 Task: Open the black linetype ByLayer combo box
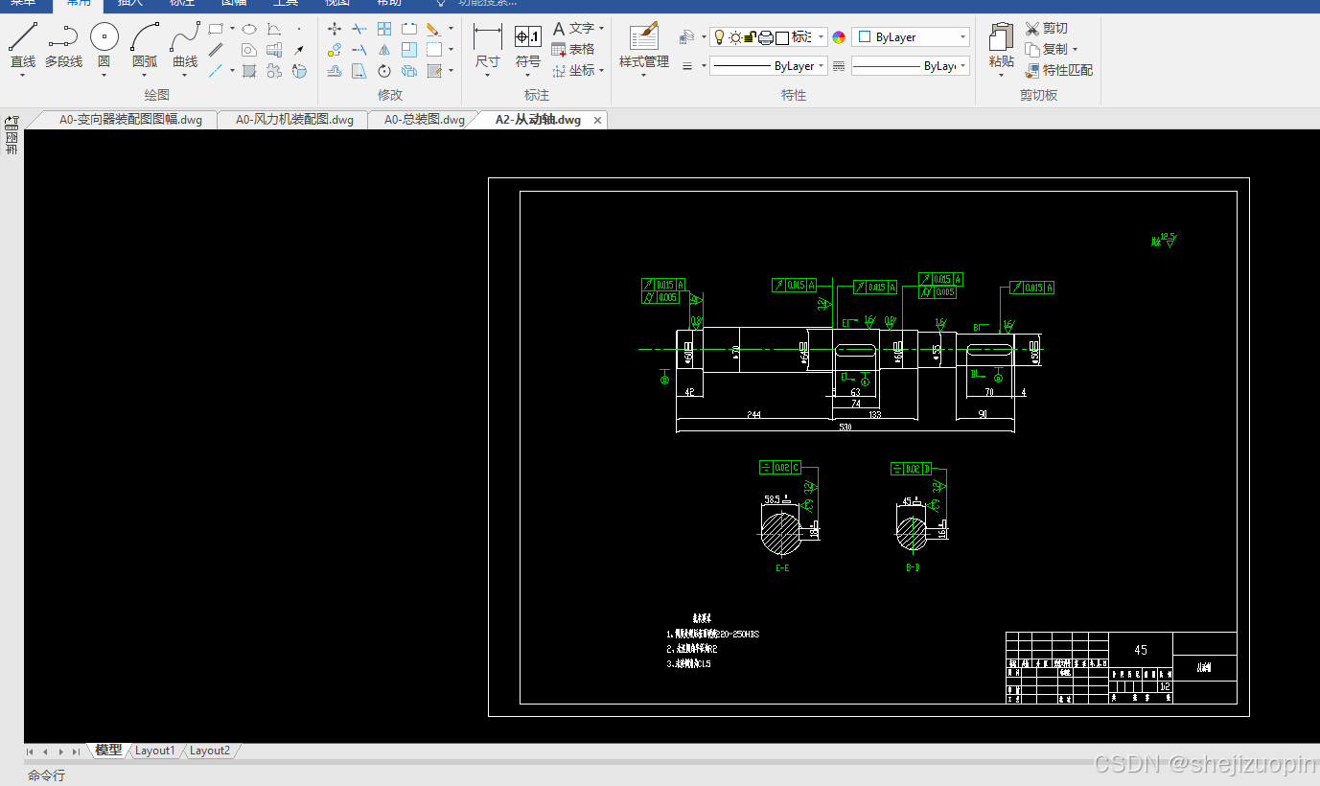point(768,66)
